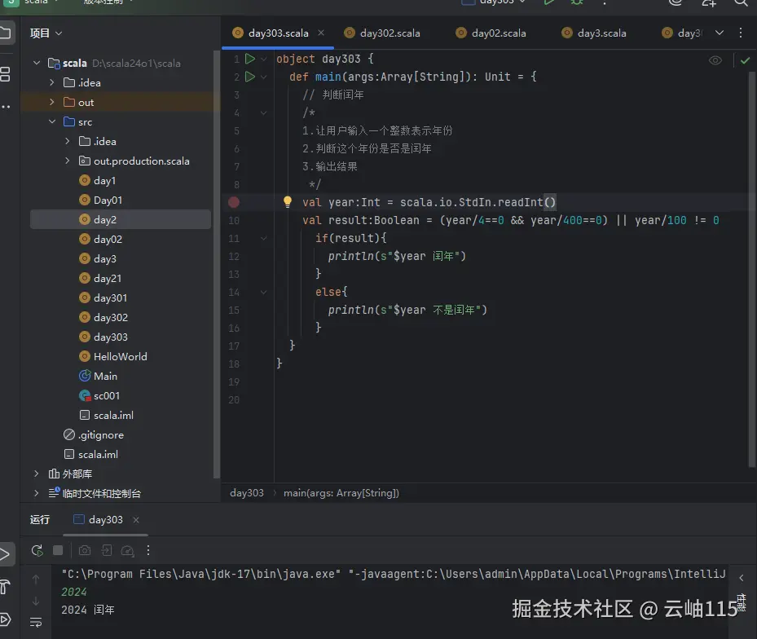
Task: Toggle Reader Mode with the eye icon
Action: click(716, 59)
